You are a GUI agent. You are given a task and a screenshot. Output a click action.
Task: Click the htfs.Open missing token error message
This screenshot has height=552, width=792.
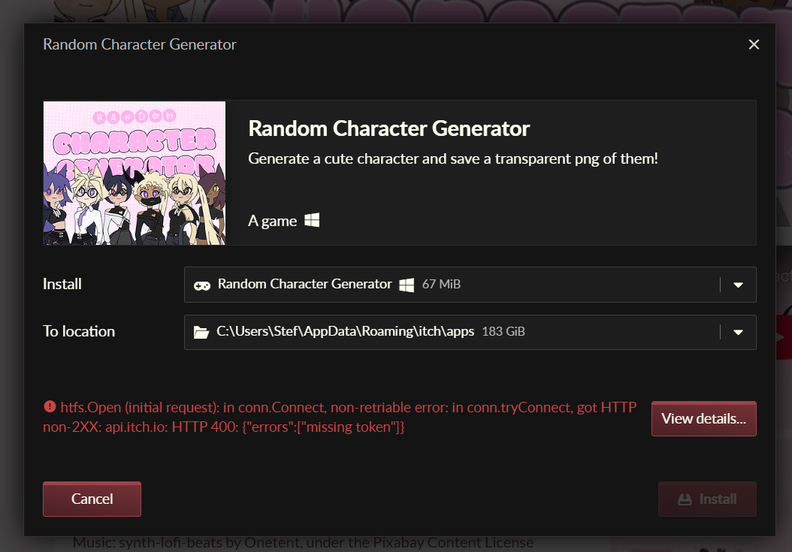(x=340, y=417)
